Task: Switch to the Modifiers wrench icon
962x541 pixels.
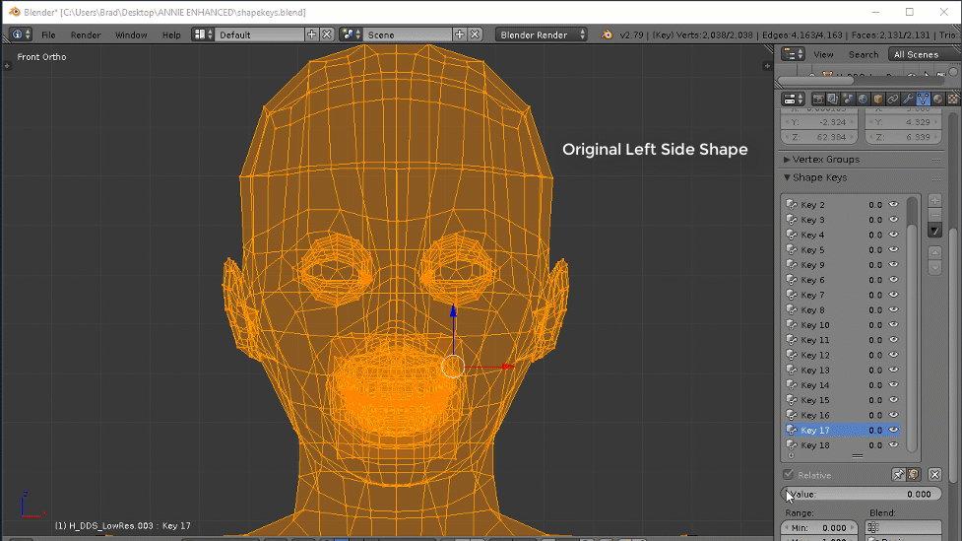Action: (x=908, y=100)
